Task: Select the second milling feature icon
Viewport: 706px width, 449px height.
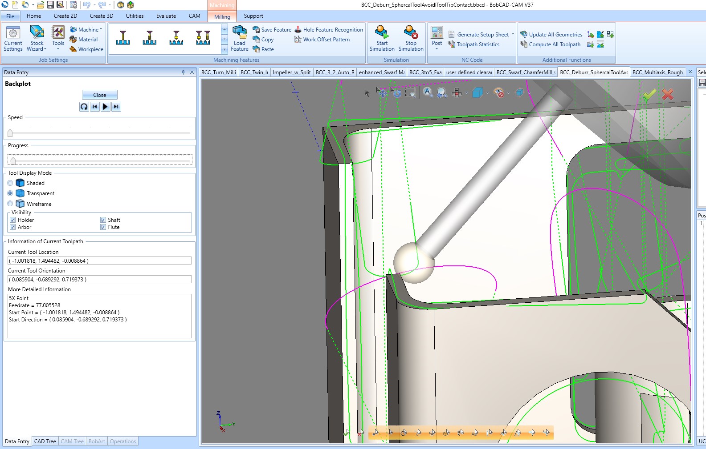Action: click(x=150, y=38)
